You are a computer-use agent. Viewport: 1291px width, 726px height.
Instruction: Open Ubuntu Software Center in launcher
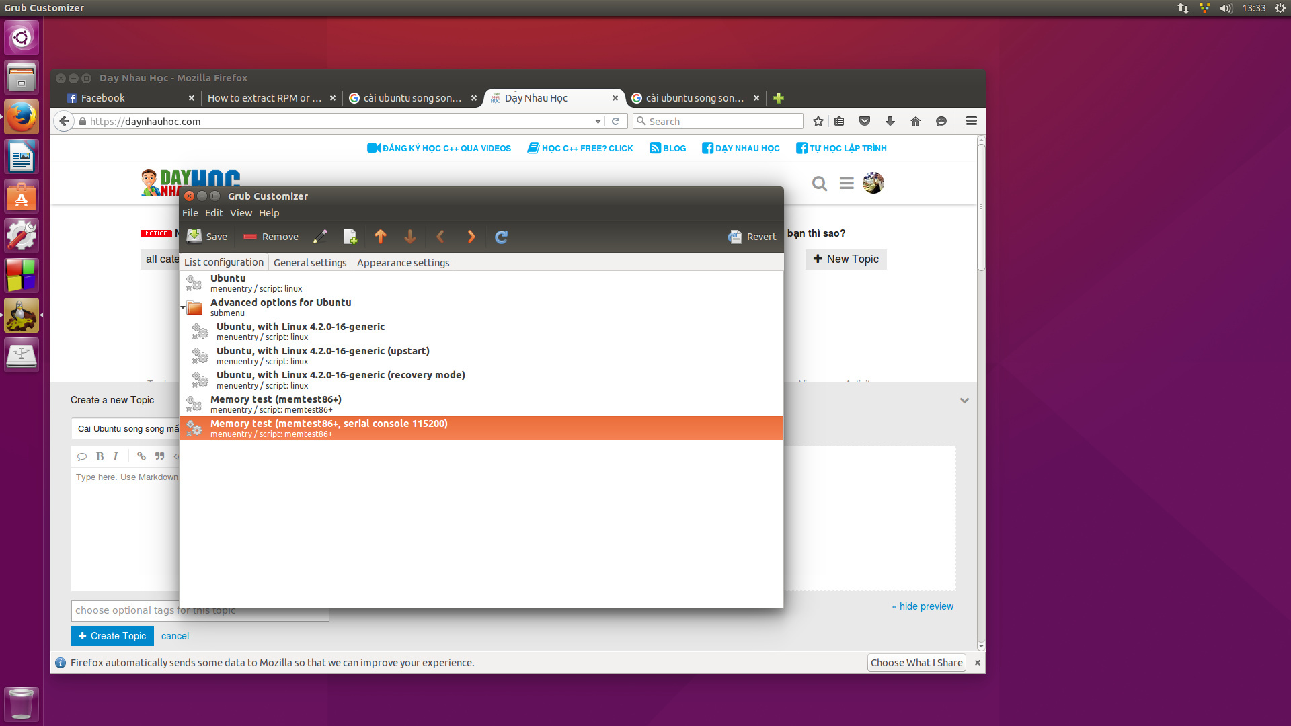pos(22,197)
